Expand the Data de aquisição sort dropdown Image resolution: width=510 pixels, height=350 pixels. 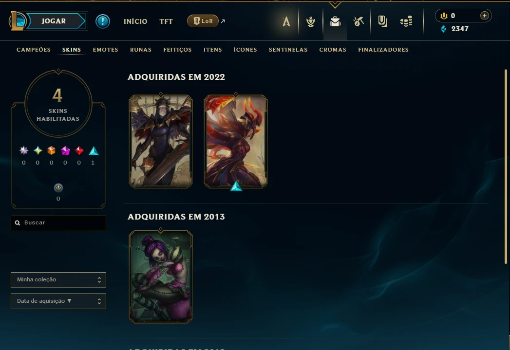click(x=58, y=301)
